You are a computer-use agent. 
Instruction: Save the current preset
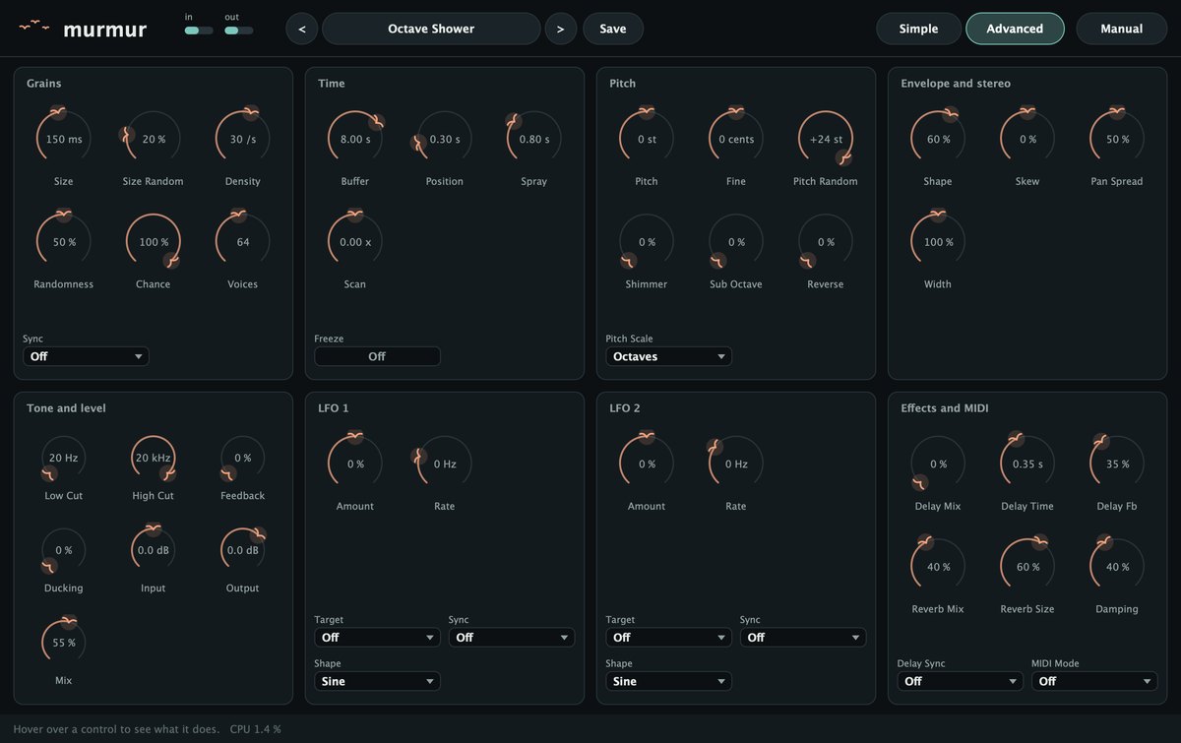point(613,29)
